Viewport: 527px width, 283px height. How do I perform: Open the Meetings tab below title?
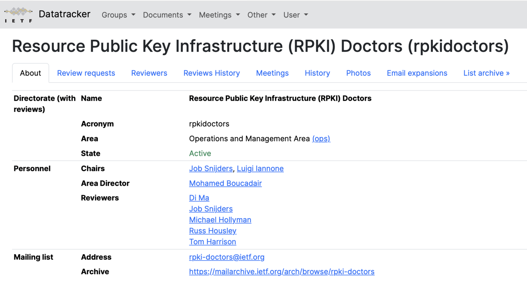[x=272, y=73]
